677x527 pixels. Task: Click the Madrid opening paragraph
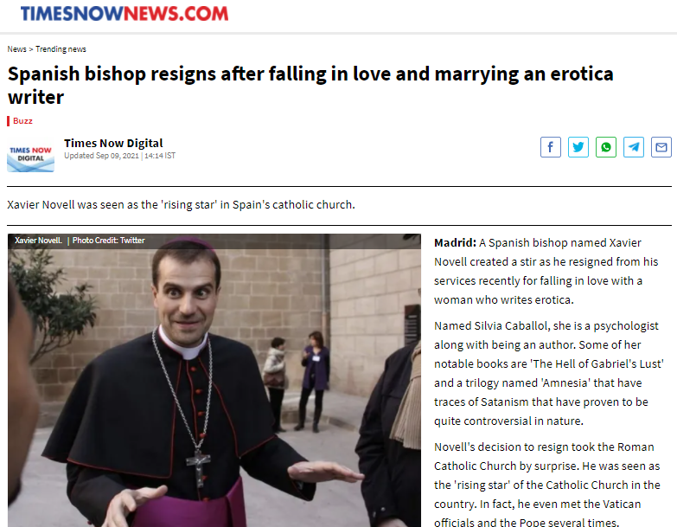[546, 271]
